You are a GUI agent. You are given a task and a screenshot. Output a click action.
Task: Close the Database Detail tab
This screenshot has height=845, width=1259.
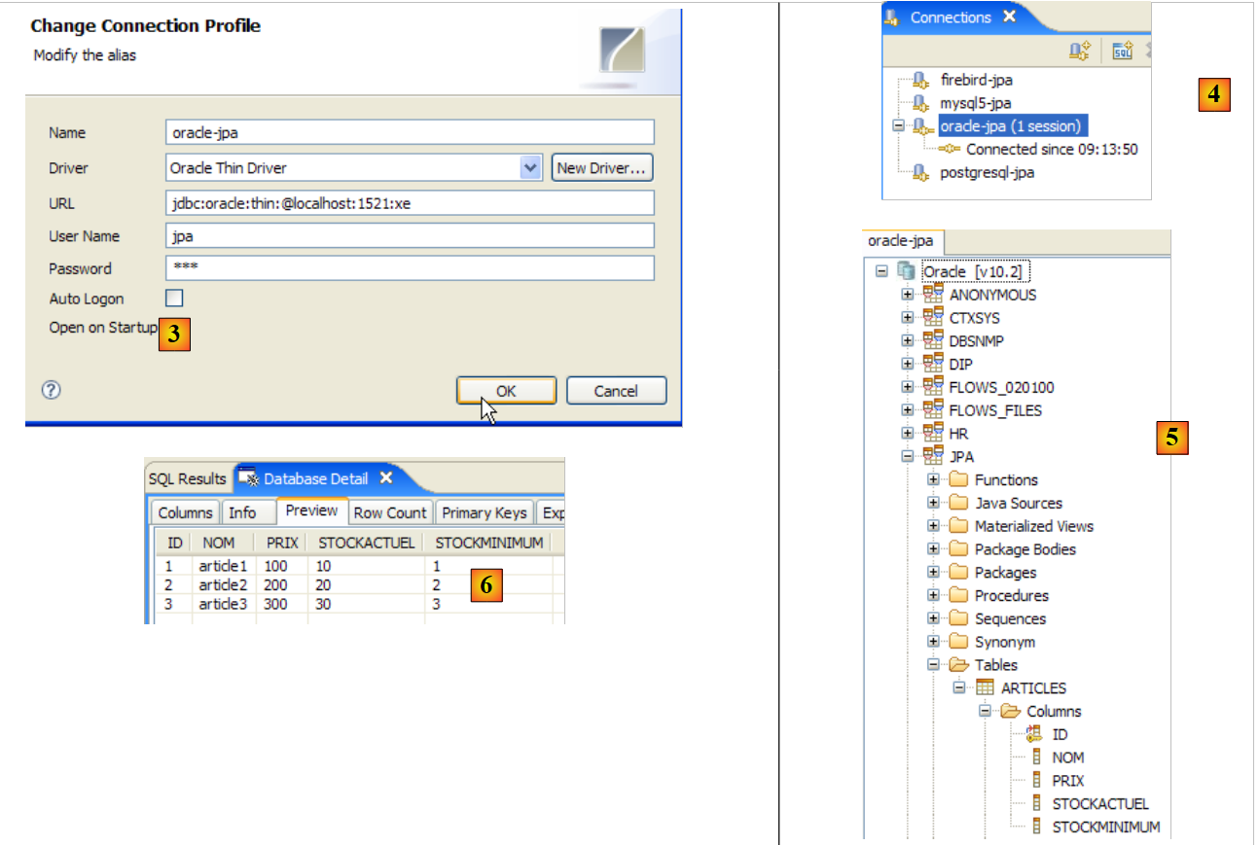pos(386,477)
